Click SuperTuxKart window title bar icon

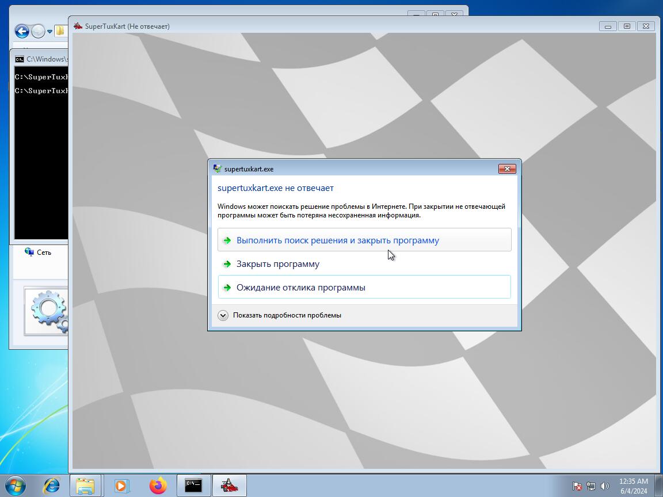pyautogui.click(x=78, y=26)
